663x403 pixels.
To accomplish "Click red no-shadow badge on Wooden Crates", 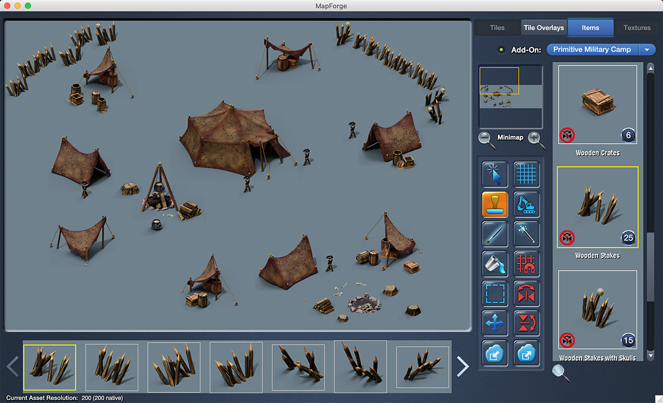I will pos(567,135).
